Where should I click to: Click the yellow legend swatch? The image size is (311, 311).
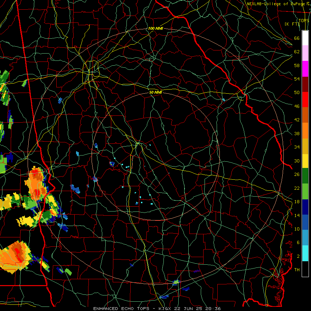coord(305,161)
